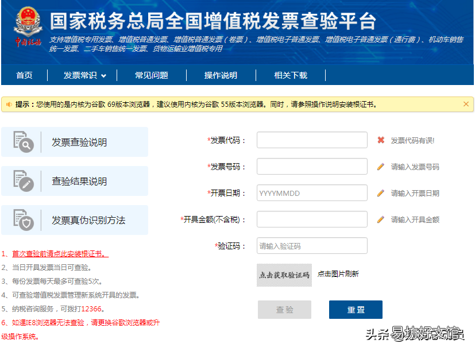The image size is (475, 351).
Task: Click the shield document icon for 发票真伪识别方法
Action: click(x=24, y=220)
